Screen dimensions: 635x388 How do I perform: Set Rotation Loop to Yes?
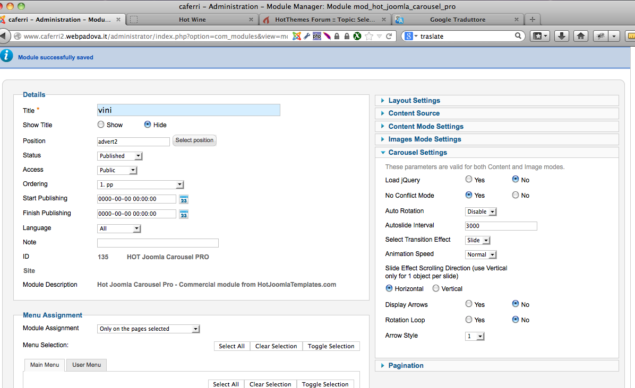point(469,319)
